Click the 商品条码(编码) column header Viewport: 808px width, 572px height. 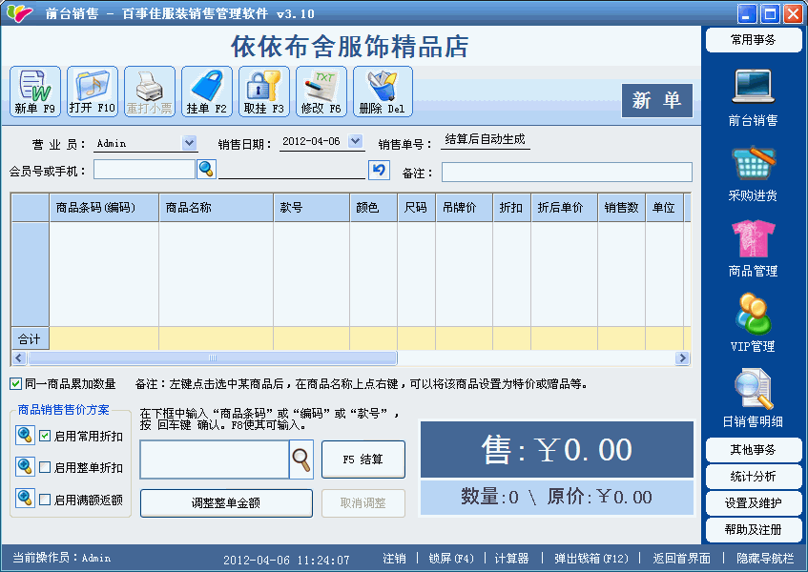point(104,208)
